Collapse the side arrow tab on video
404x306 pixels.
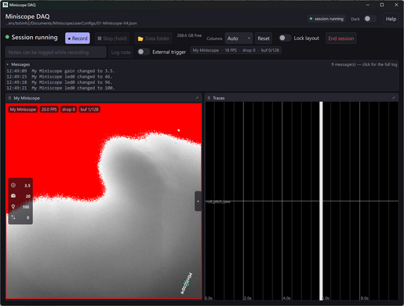coord(198,201)
